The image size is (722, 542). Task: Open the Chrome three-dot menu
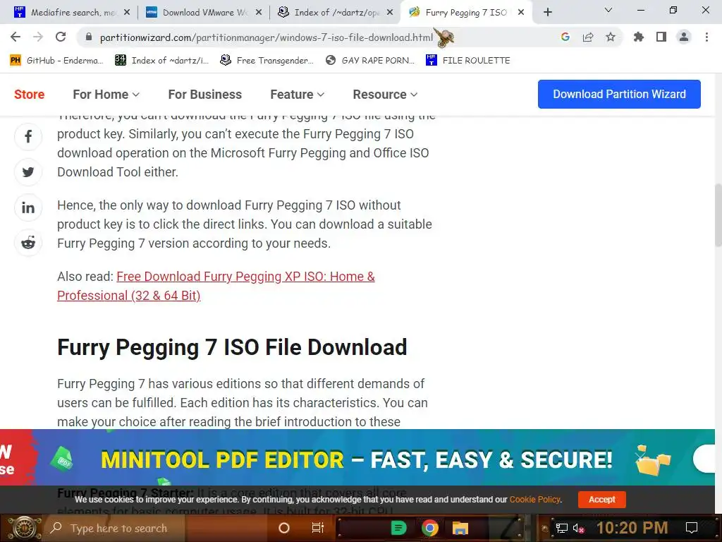(x=706, y=37)
